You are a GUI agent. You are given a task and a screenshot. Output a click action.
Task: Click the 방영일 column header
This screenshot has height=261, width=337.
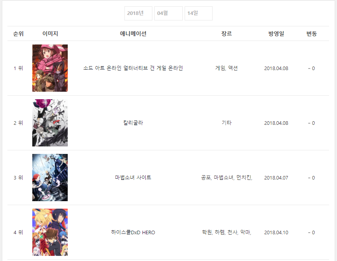pos(276,33)
